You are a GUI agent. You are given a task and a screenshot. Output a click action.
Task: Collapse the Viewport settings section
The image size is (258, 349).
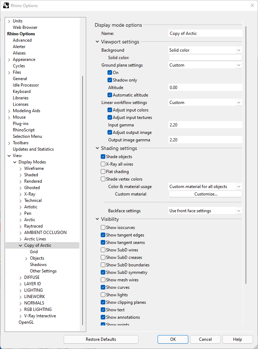[x=97, y=42]
